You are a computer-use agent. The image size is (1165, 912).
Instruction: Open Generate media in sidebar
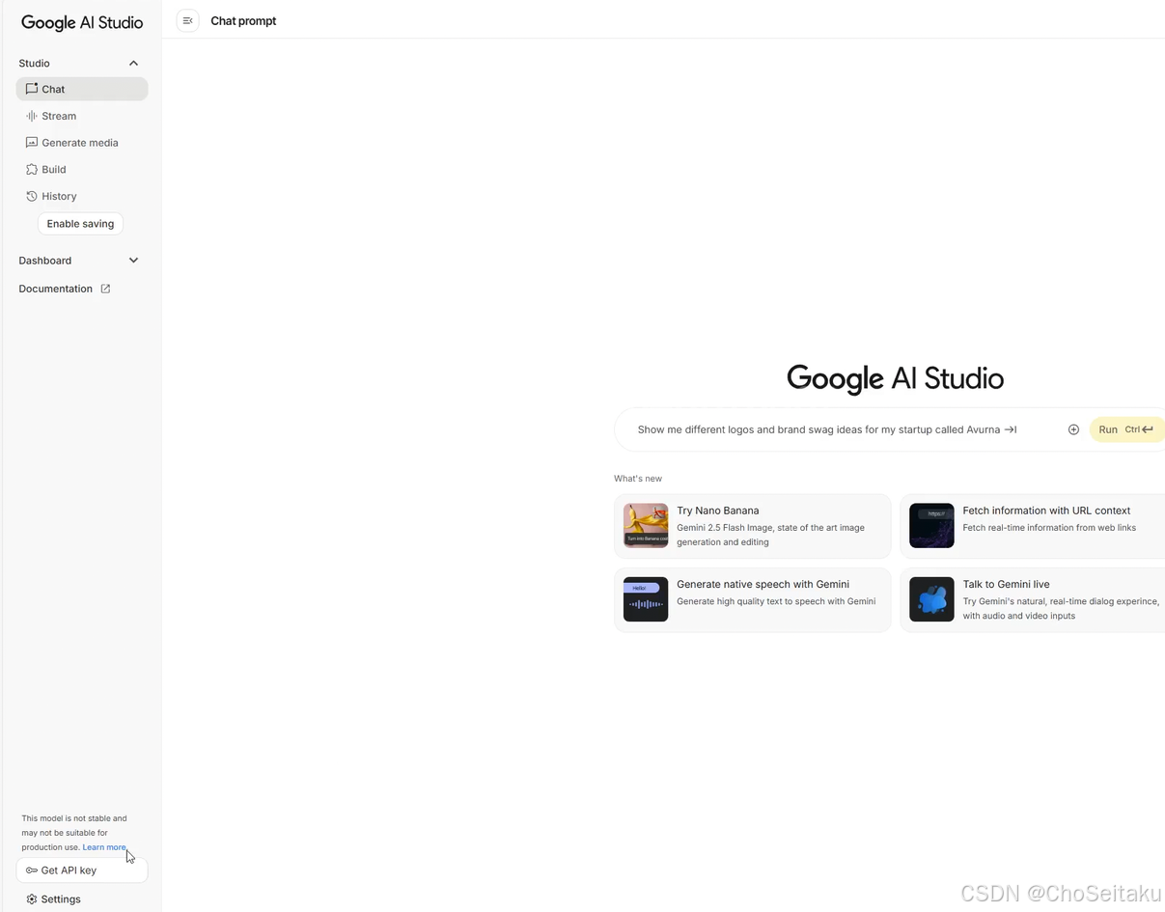click(x=82, y=143)
